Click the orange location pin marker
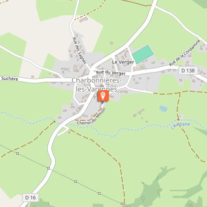Screen dimensions: 207x207 tap(103, 96)
